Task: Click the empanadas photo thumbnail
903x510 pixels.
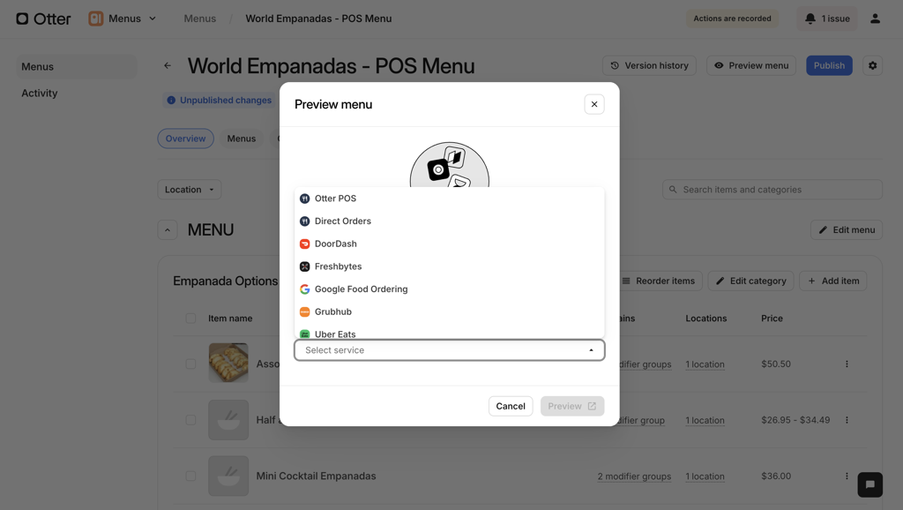Action: click(x=228, y=363)
